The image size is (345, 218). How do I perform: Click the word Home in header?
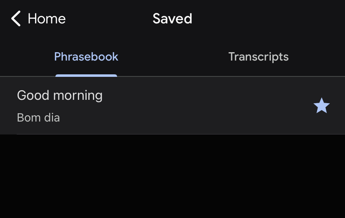pyautogui.click(x=47, y=19)
